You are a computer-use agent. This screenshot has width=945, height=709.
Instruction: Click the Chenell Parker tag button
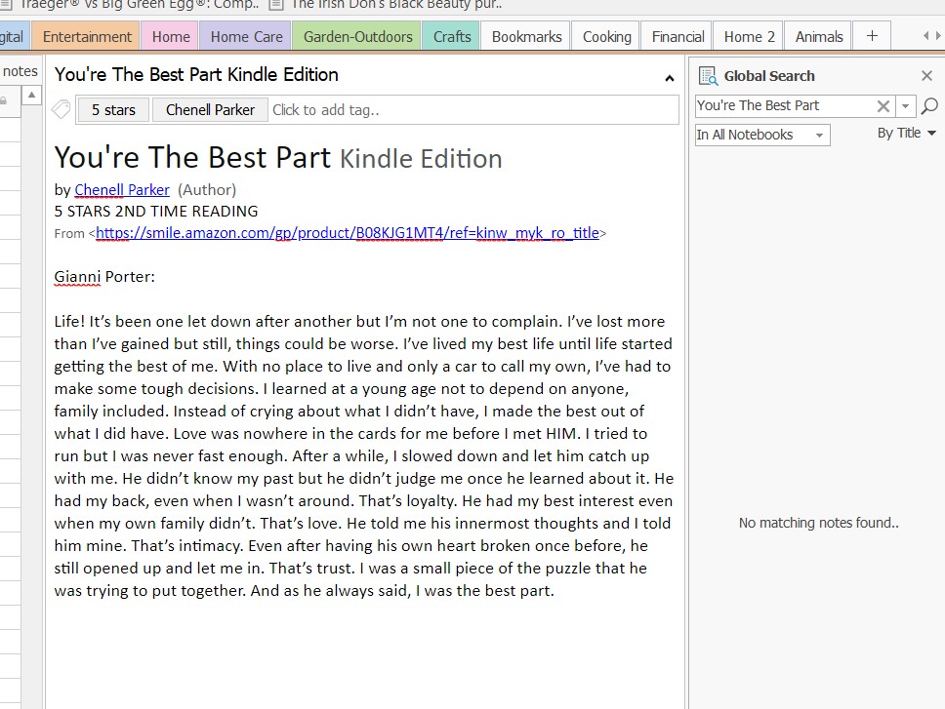coord(210,110)
